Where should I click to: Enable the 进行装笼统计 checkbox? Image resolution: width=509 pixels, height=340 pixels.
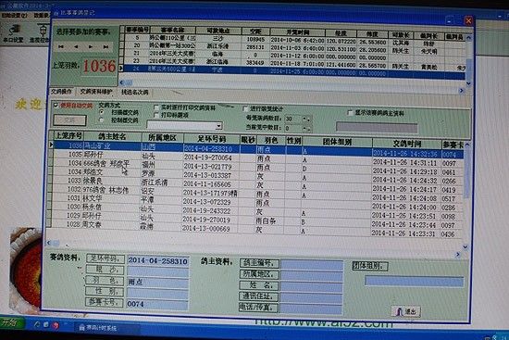point(246,108)
